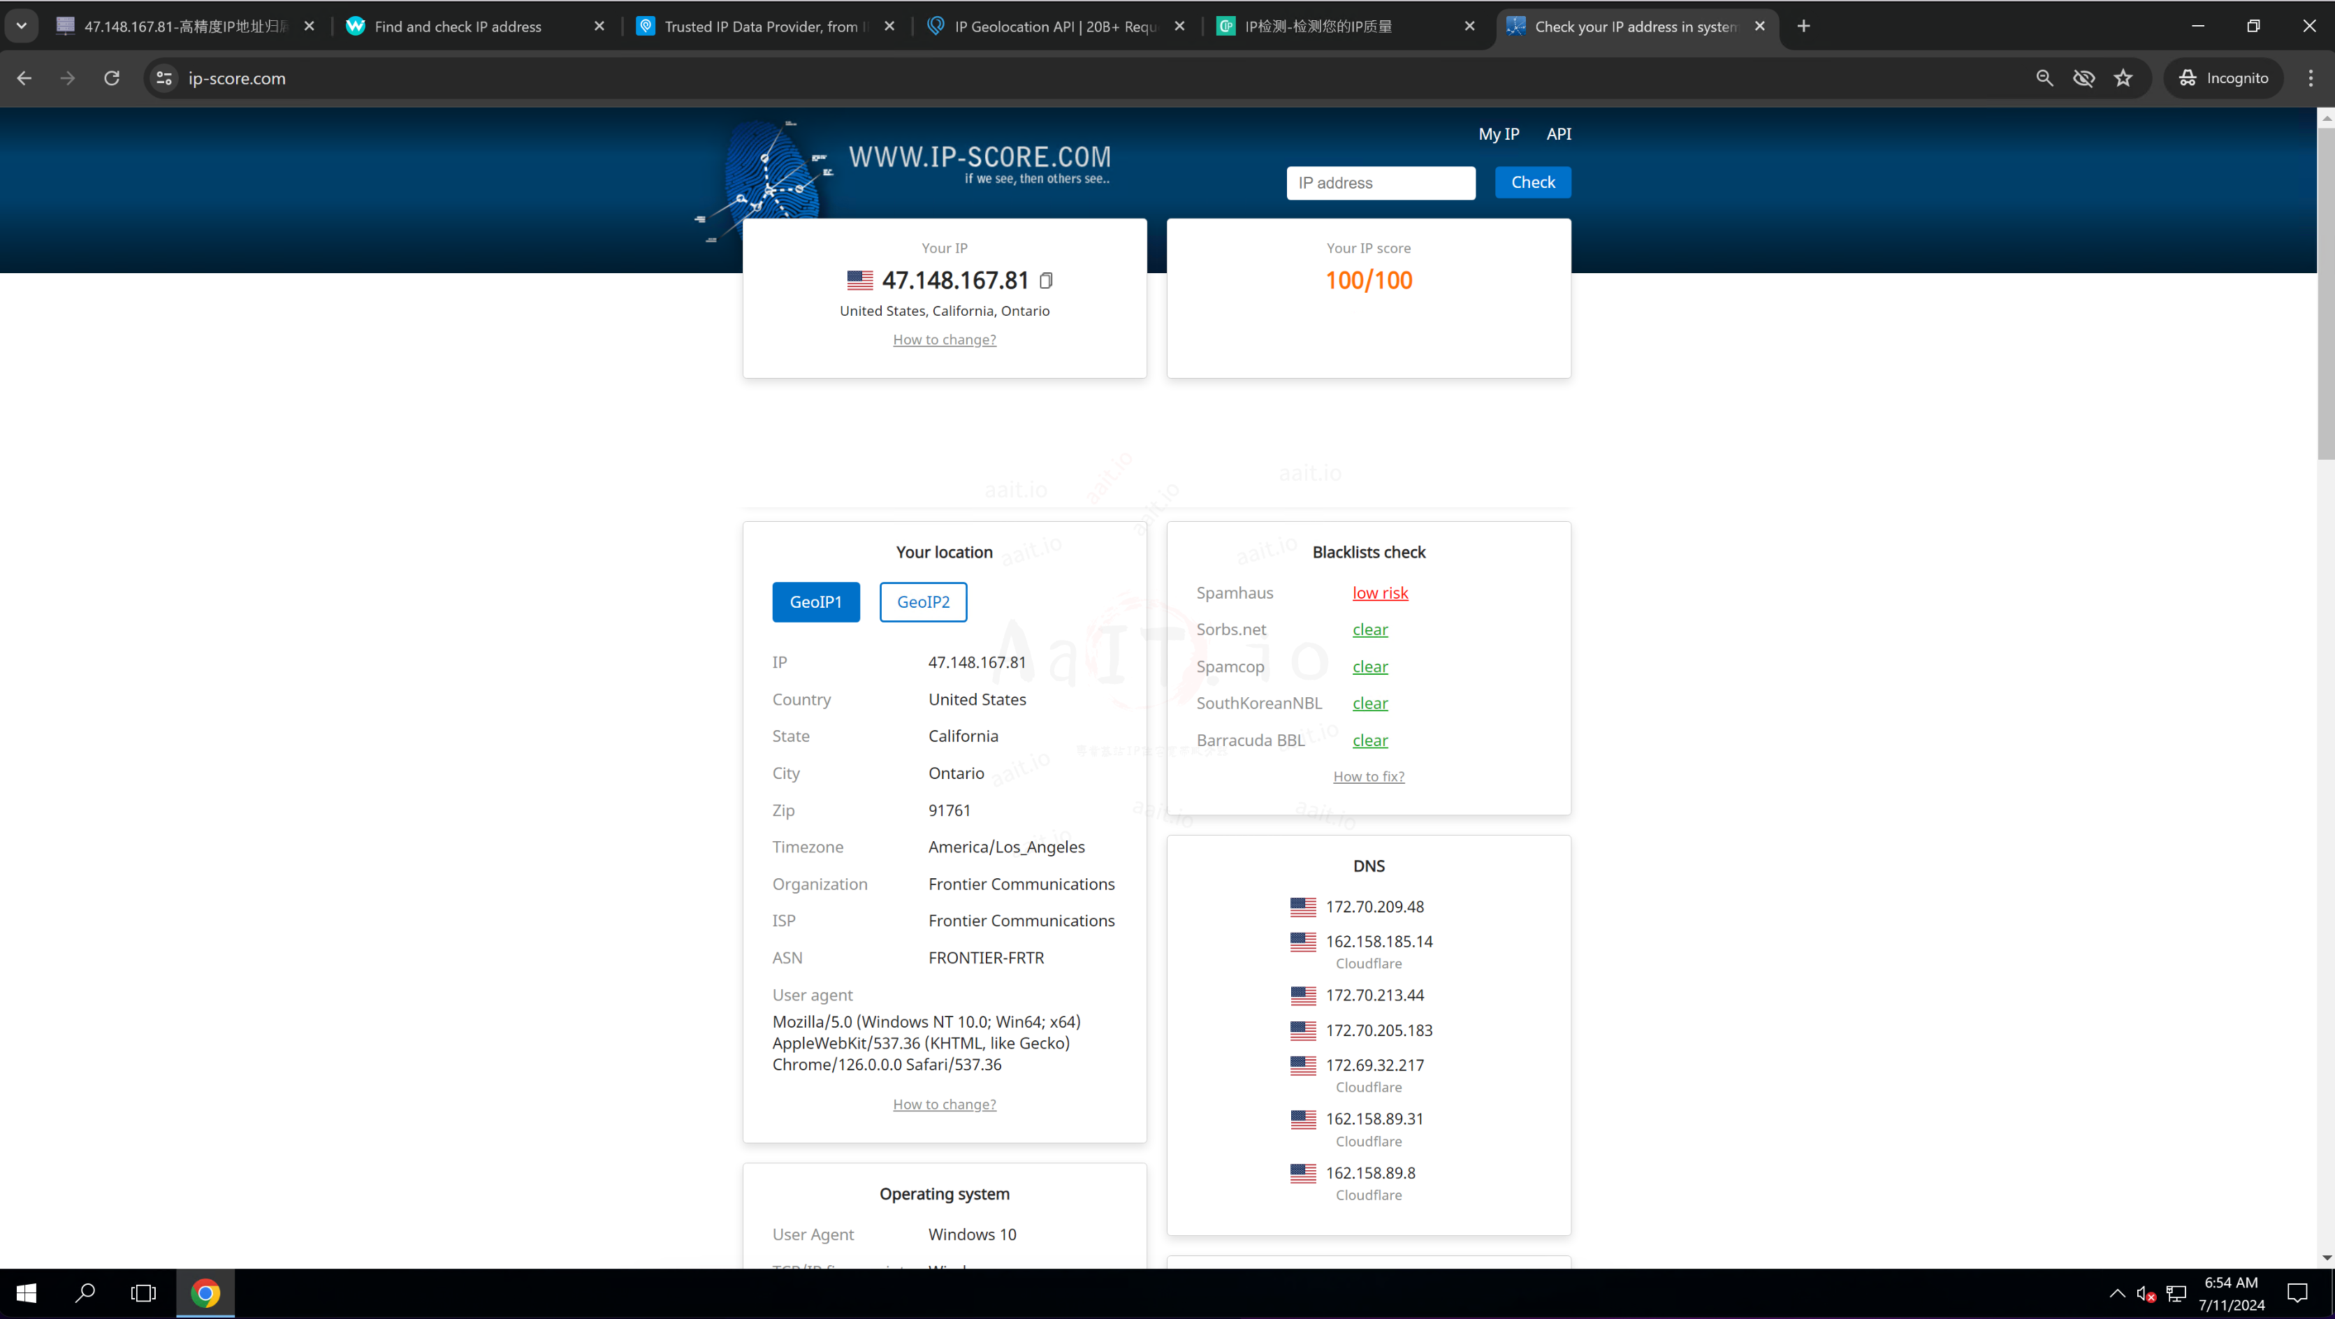2335x1319 pixels.
Task: Click the browser favorites/bookmark star icon
Action: pyautogui.click(x=2123, y=78)
